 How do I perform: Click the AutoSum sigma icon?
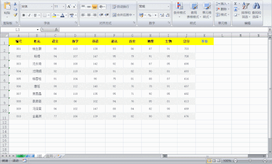coord(235,4)
